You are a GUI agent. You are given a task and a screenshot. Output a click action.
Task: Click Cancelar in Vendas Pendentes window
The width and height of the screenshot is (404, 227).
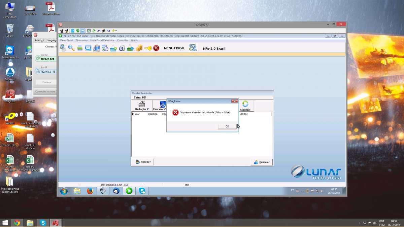pos(262,162)
